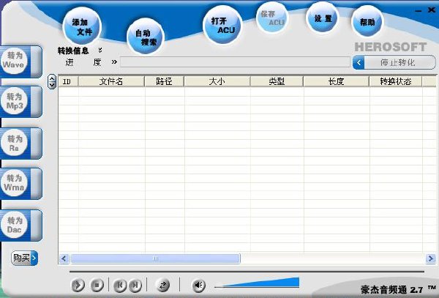Skip to the next track
439x298 pixels.
135,285
